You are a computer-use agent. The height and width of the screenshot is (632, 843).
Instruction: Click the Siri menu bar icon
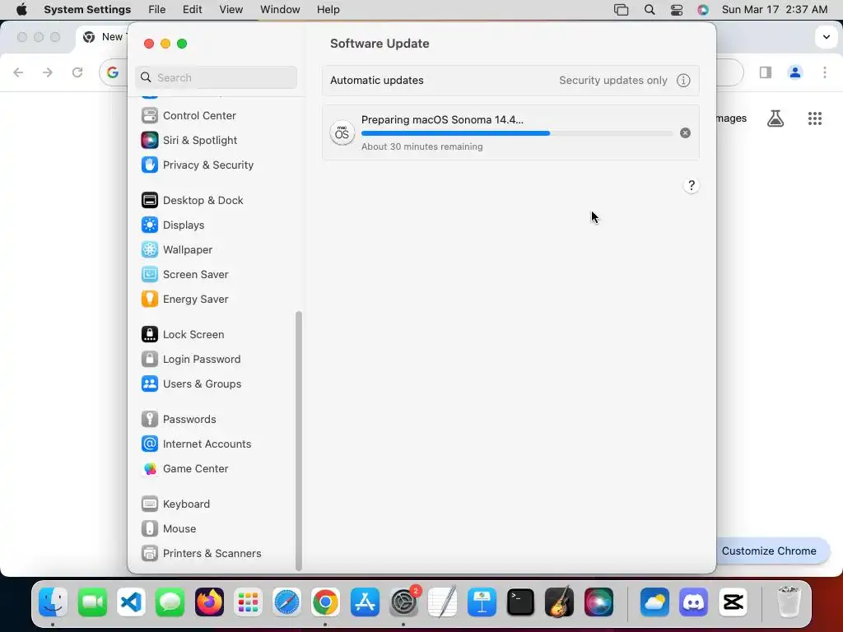point(703,10)
